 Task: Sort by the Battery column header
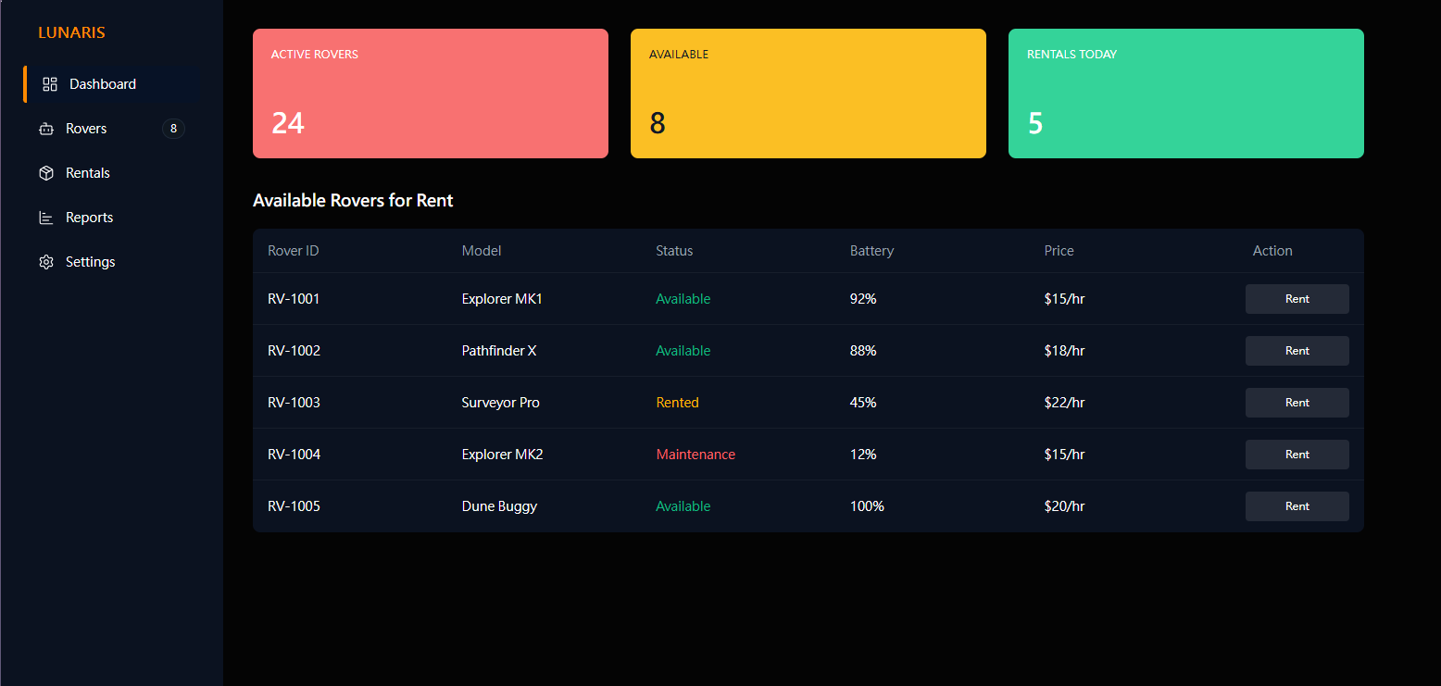click(871, 251)
